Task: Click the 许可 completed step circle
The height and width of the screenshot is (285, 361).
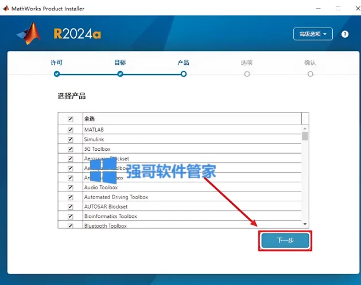Action: (57, 74)
